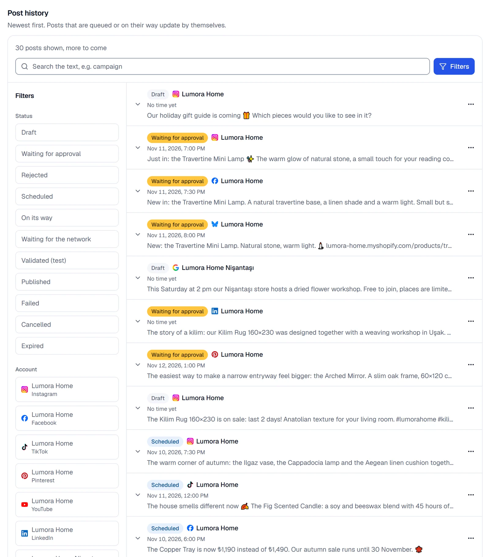Toggle the Draft status filter

click(67, 132)
